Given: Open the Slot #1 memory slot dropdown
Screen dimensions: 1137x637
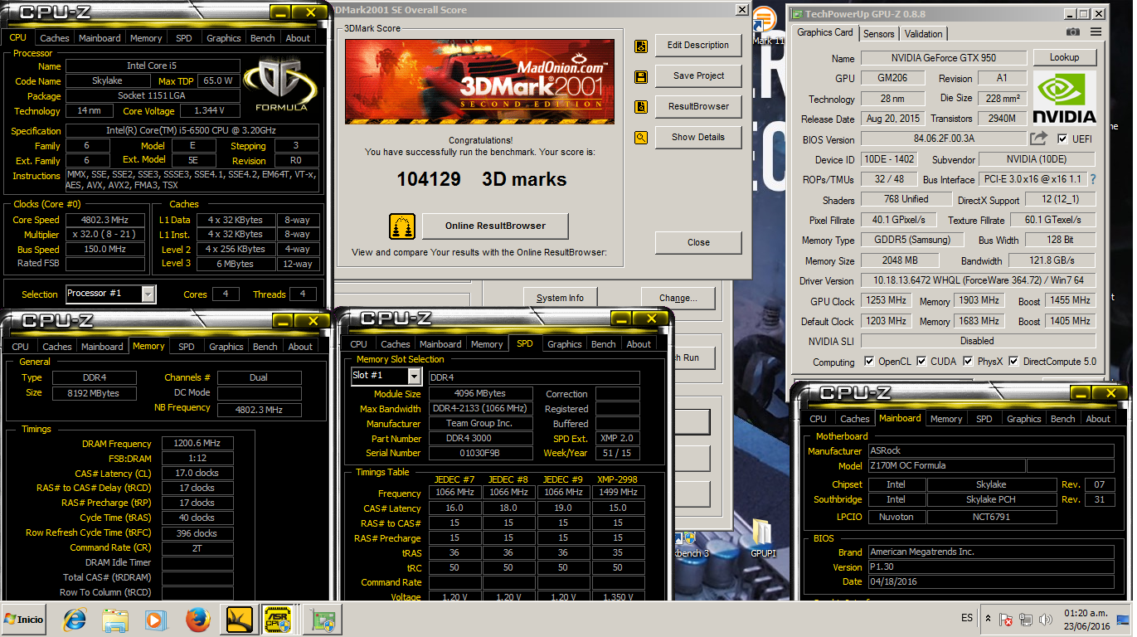Looking at the screenshot, I should (415, 376).
